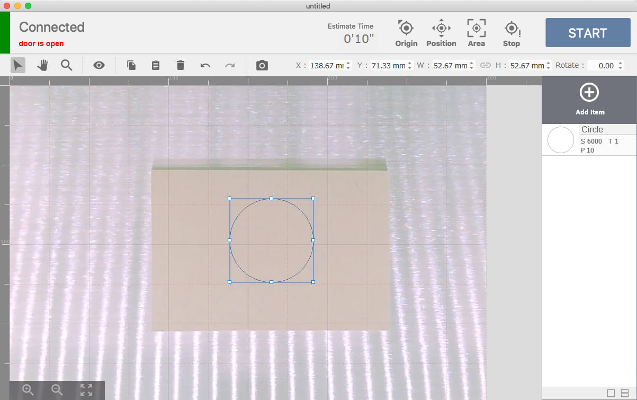This screenshot has height=400, width=637.
Task: Click the circle thumbnail preview
Action: click(x=561, y=140)
